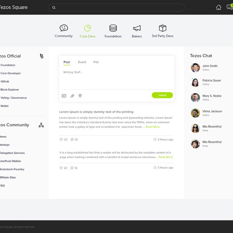Open the Wallet link
The width and height of the screenshot is (233, 233).
4,106
